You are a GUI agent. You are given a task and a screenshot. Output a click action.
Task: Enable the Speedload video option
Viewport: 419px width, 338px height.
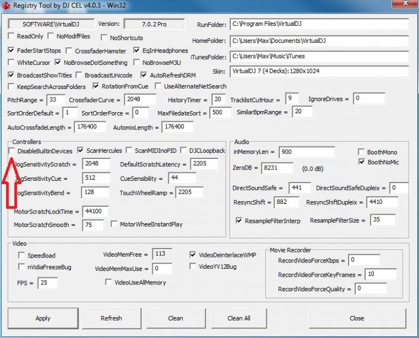pos(21,255)
